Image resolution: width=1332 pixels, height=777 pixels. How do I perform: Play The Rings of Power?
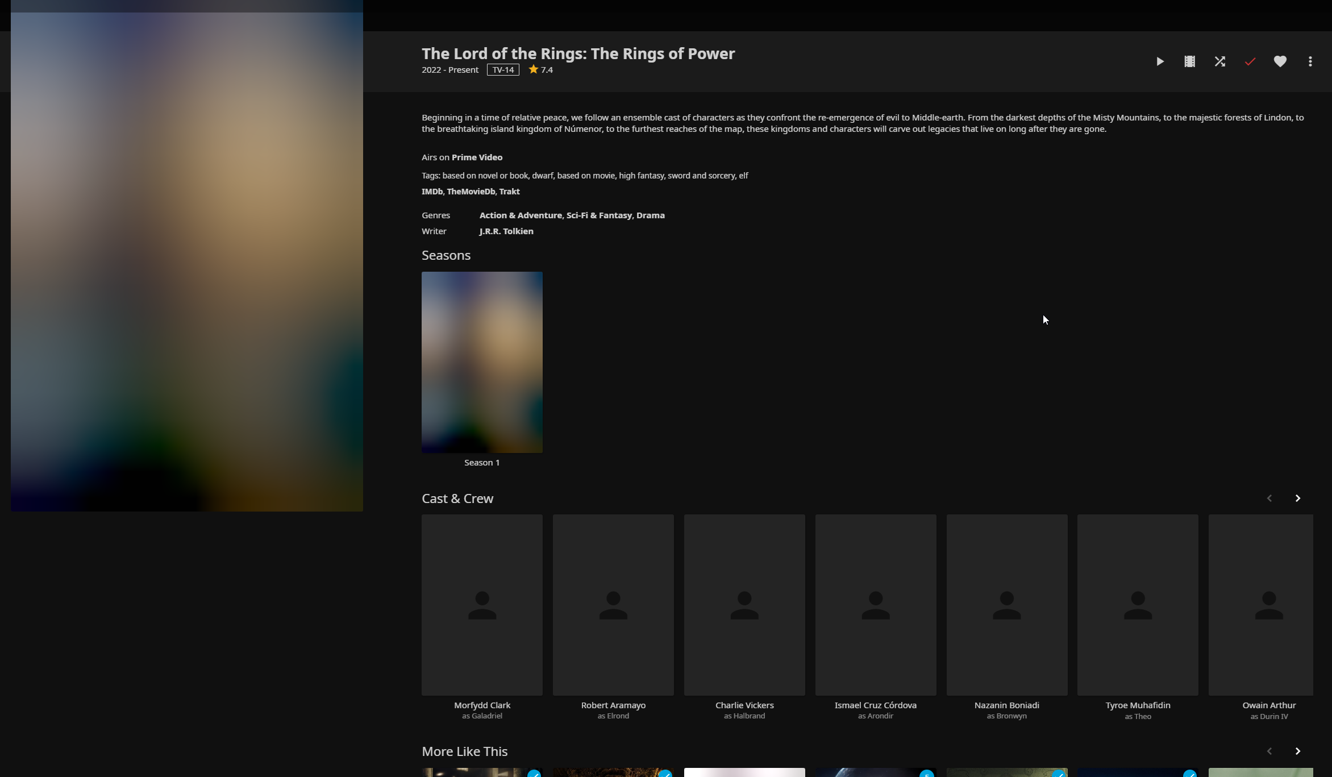point(1159,61)
